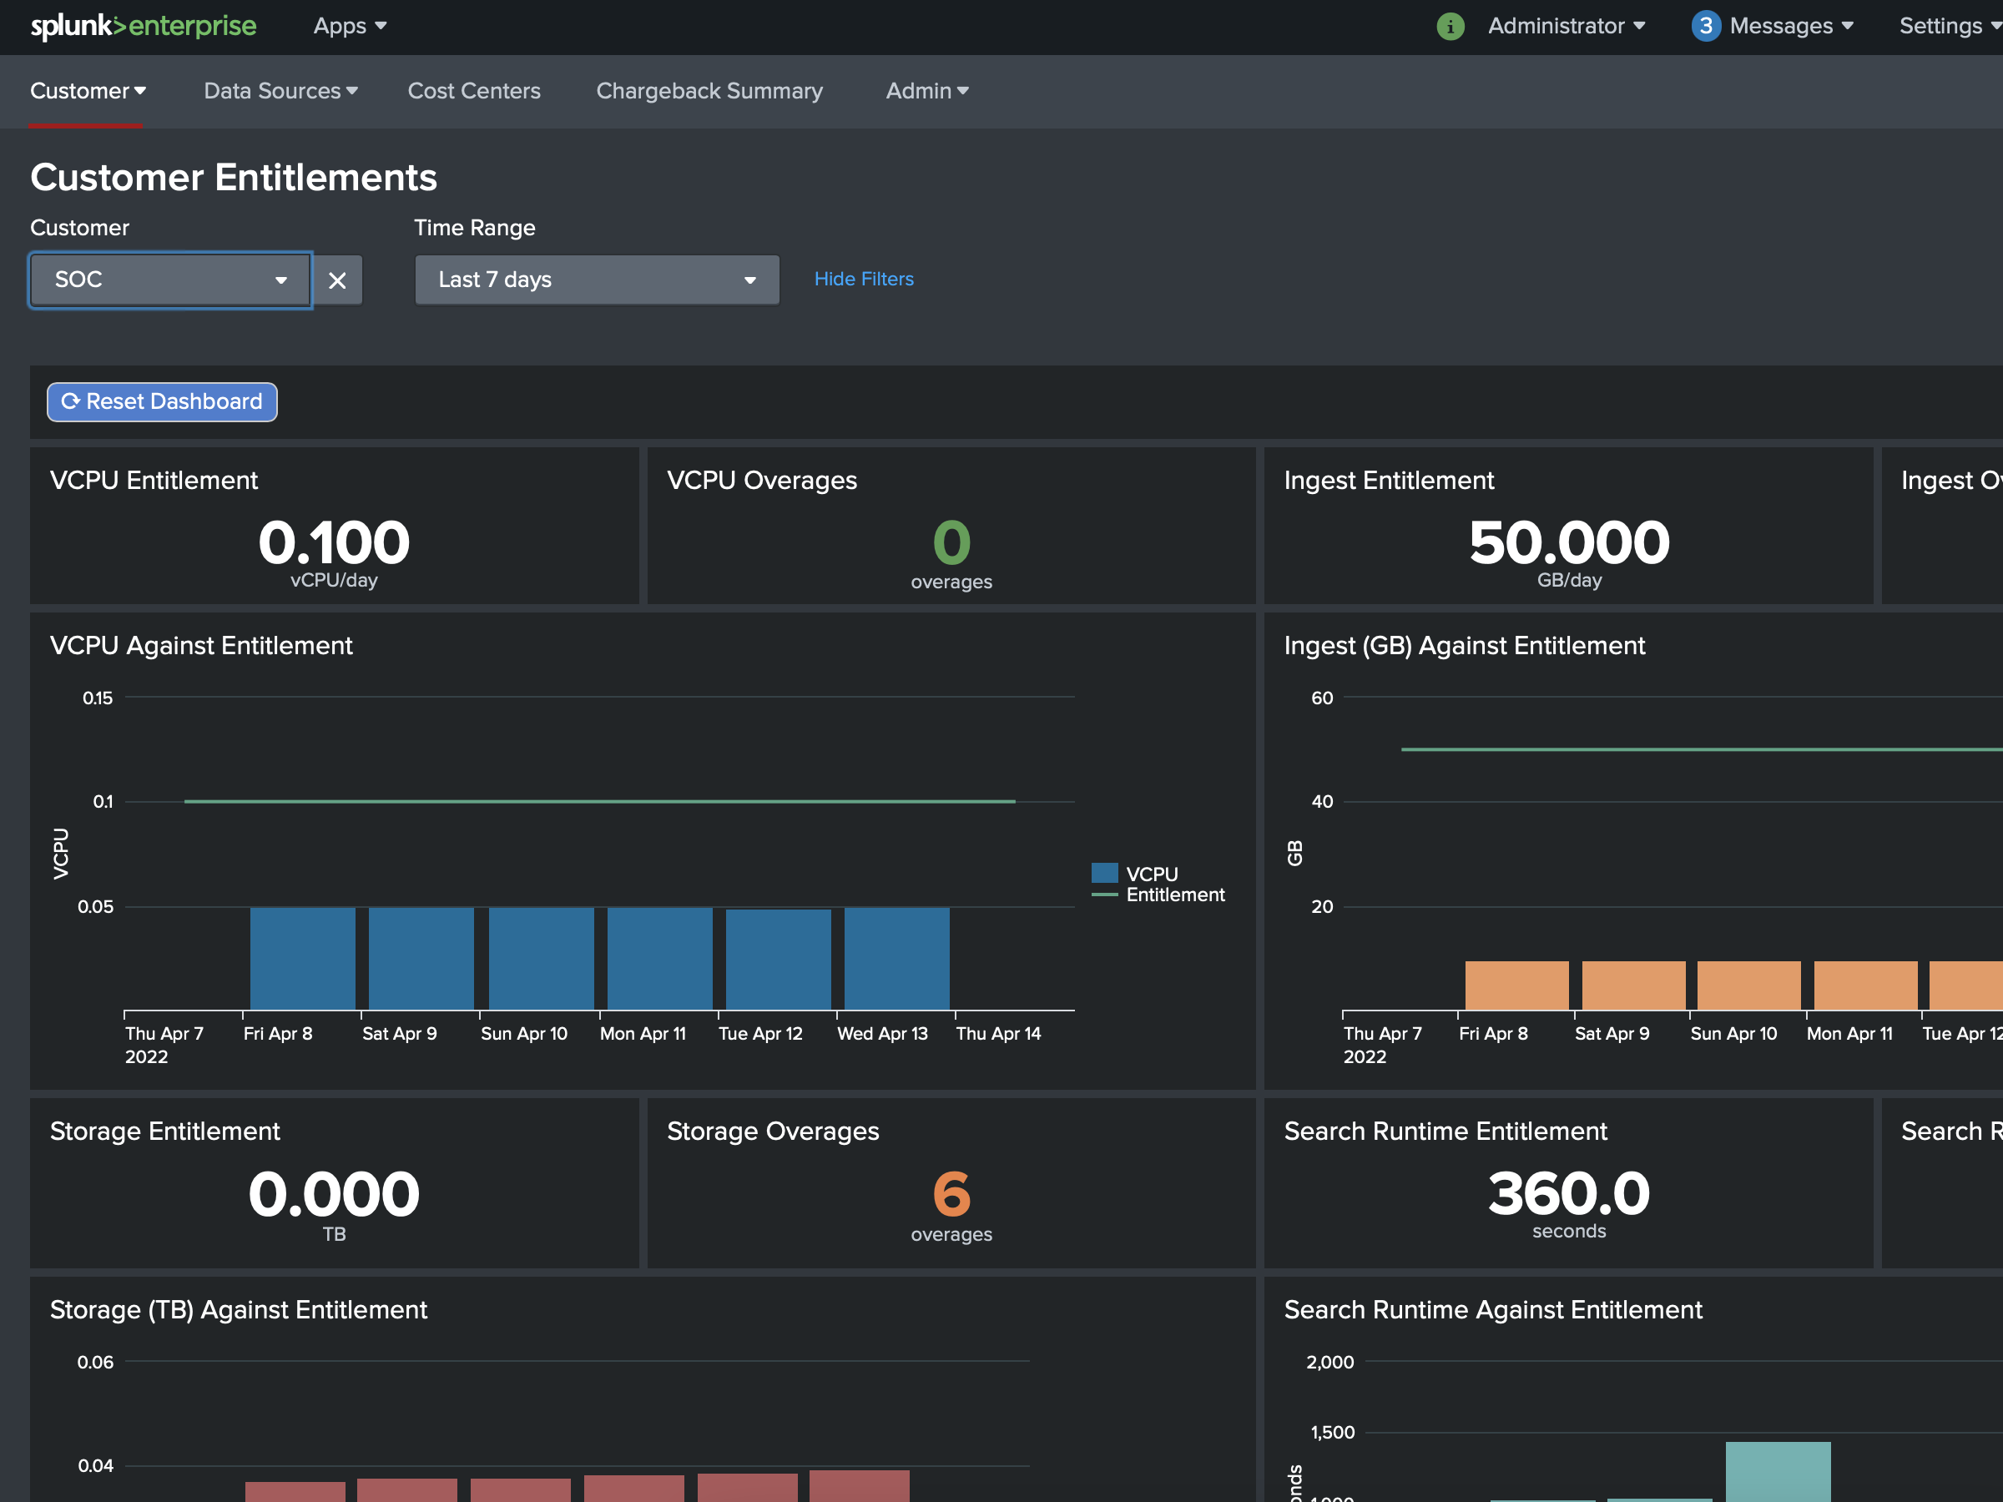Expand the Data Sources menu

280,90
